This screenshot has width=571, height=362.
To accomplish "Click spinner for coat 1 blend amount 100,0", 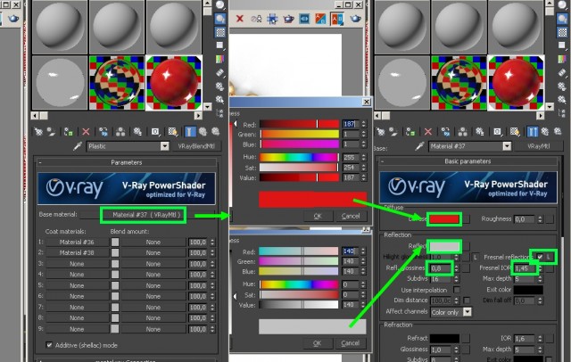I will click(x=212, y=242).
